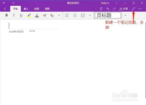Close the OneNote window
Image resolution: width=146 pixels, height=105 pixels.
[x=142, y=3]
